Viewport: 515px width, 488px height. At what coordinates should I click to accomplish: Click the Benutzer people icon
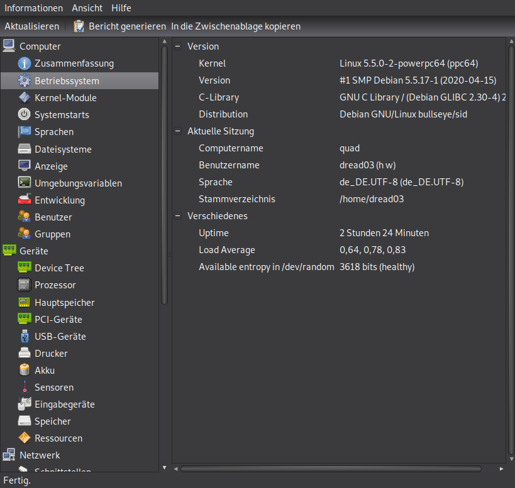point(25,217)
